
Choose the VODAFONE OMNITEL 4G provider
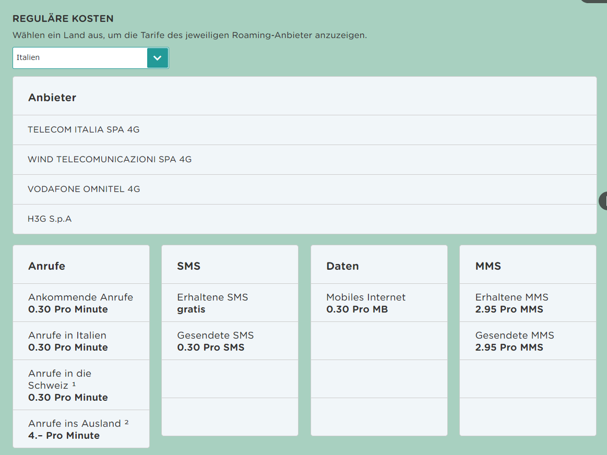[x=84, y=189]
